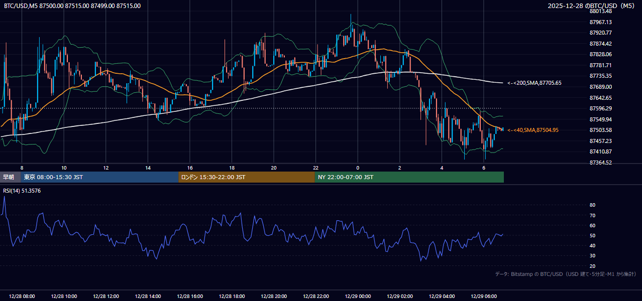
Task: Select price axis value 87920.77
Action: tap(601, 33)
